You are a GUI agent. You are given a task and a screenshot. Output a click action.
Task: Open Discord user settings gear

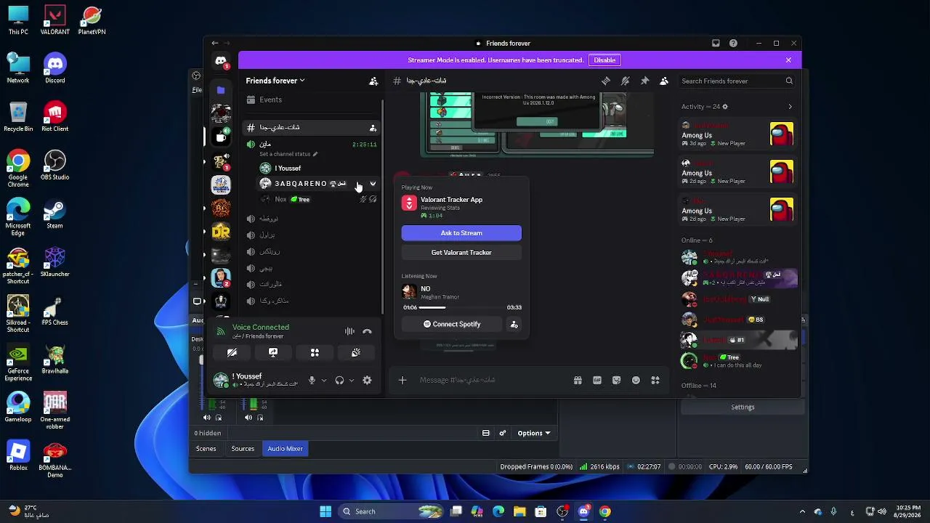click(x=367, y=380)
